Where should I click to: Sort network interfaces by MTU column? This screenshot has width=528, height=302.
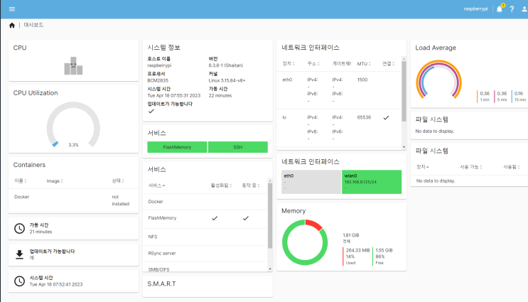364,64
